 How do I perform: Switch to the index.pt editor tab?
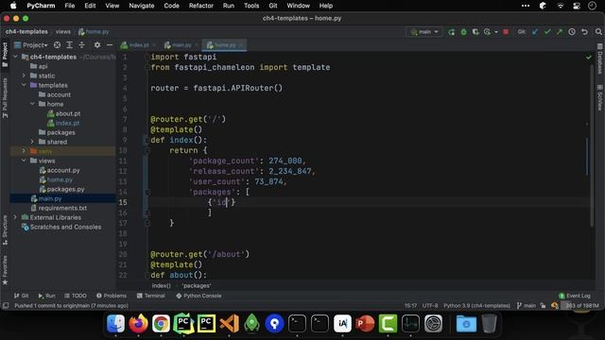138,45
